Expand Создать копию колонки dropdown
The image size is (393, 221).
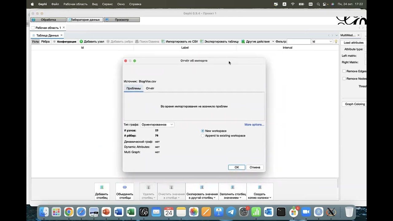click(x=270, y=198)
